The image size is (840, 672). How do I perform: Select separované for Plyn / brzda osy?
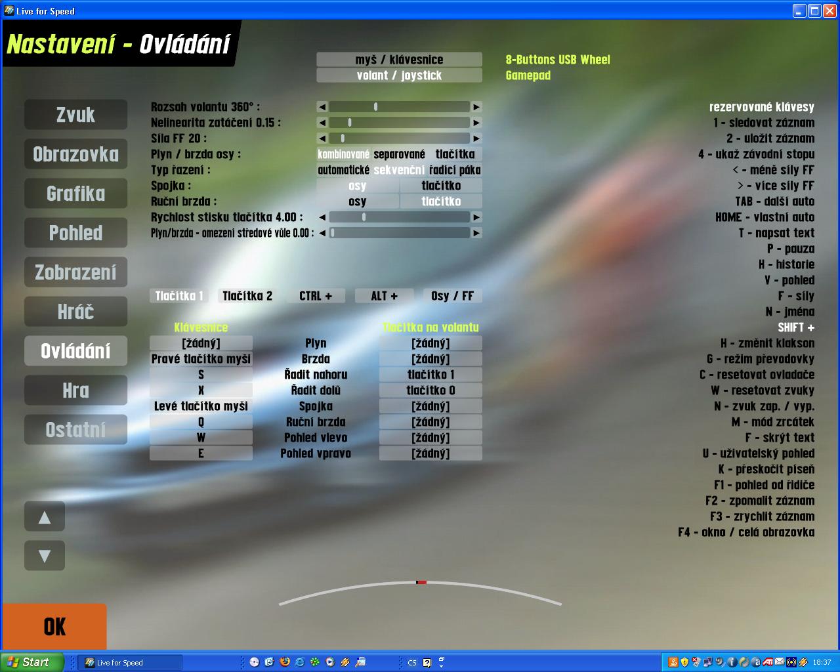point(399,154)
